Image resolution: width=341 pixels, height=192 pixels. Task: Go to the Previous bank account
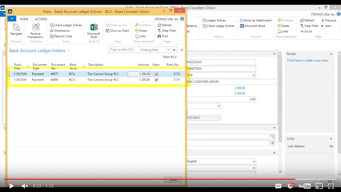(x=329, y=20)
